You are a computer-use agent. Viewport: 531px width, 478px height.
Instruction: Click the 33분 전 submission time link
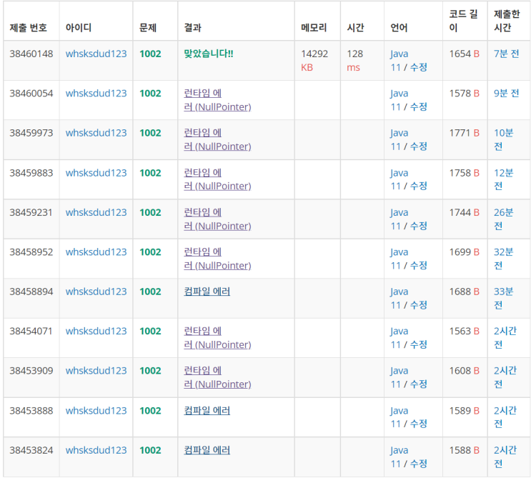pos(503,298)
